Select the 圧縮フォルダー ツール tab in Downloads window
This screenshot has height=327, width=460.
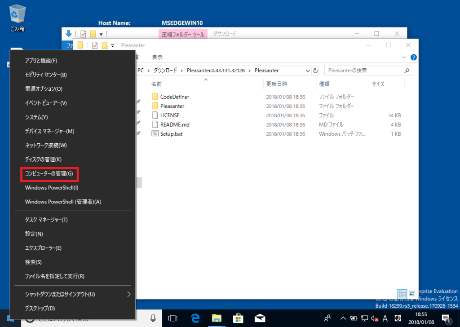pos(183,34)
